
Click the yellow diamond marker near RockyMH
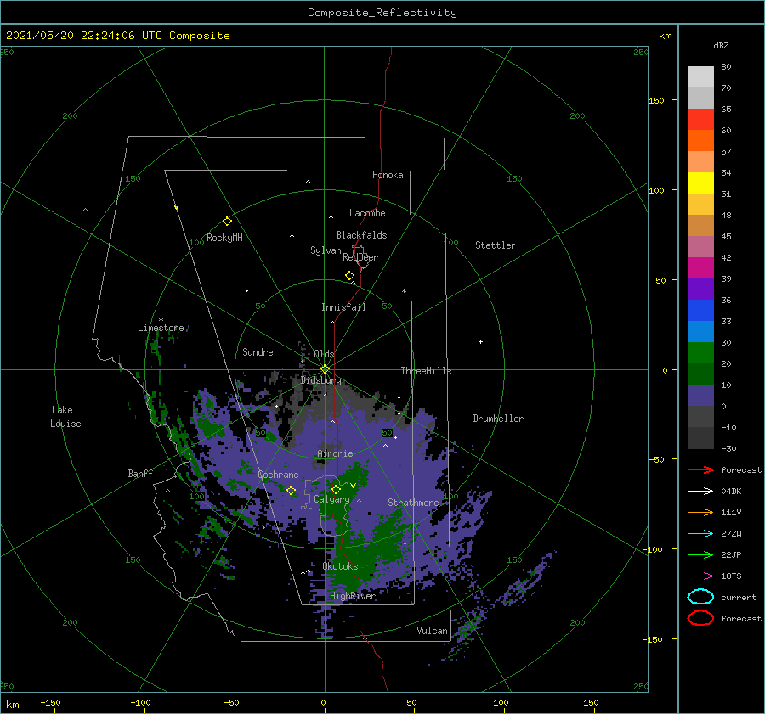[227, 222]
